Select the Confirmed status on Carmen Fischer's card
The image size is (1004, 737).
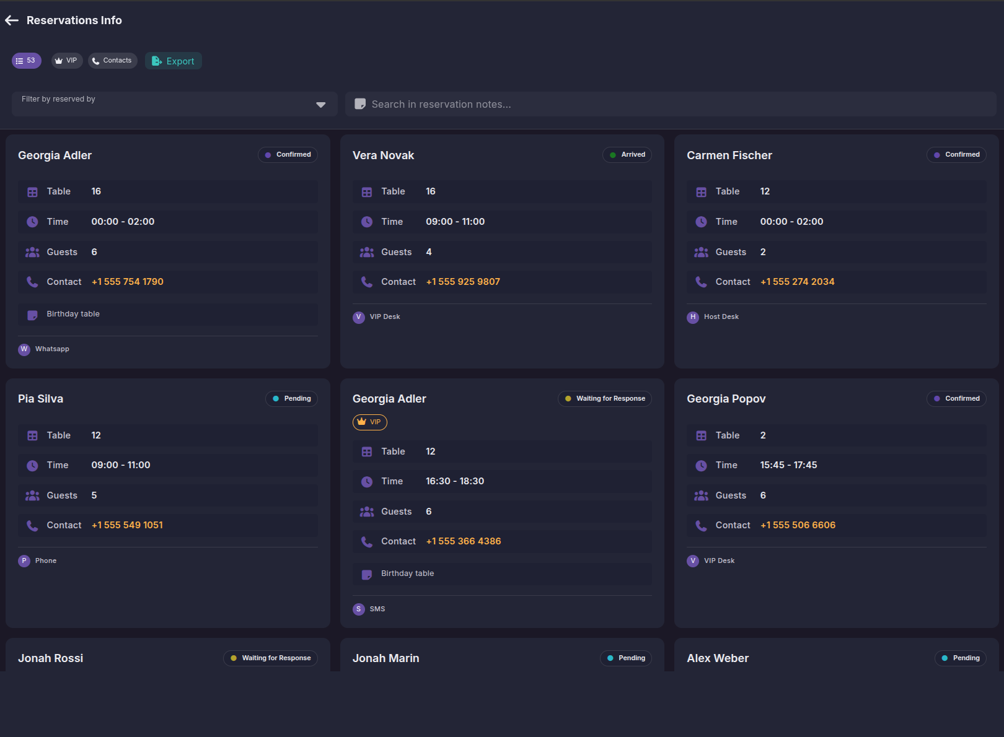(956, 154)
